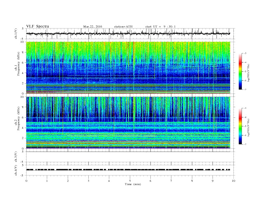Click the "ch.3(V)" axis label
Viewport: 263px width, 203px height.
(16, 157)
